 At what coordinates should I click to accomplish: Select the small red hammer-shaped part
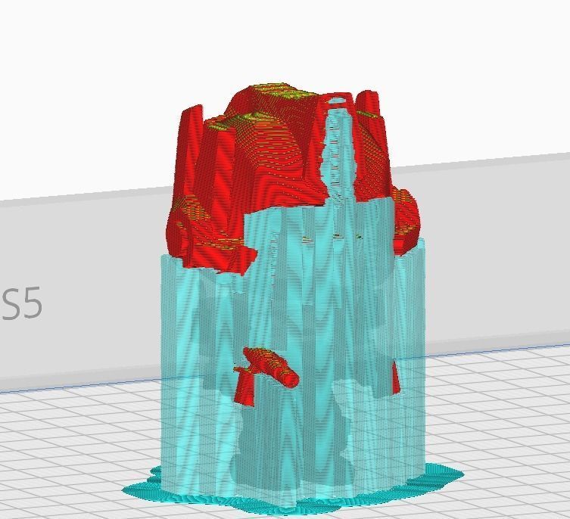(266, 375)
